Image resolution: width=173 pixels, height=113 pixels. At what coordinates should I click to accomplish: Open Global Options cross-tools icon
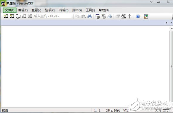124,16
